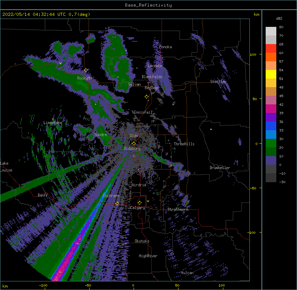Screen dimensions: 297x290
Task: Select the bright green 30–20 dBZ swatch
Action: (271, 143)
